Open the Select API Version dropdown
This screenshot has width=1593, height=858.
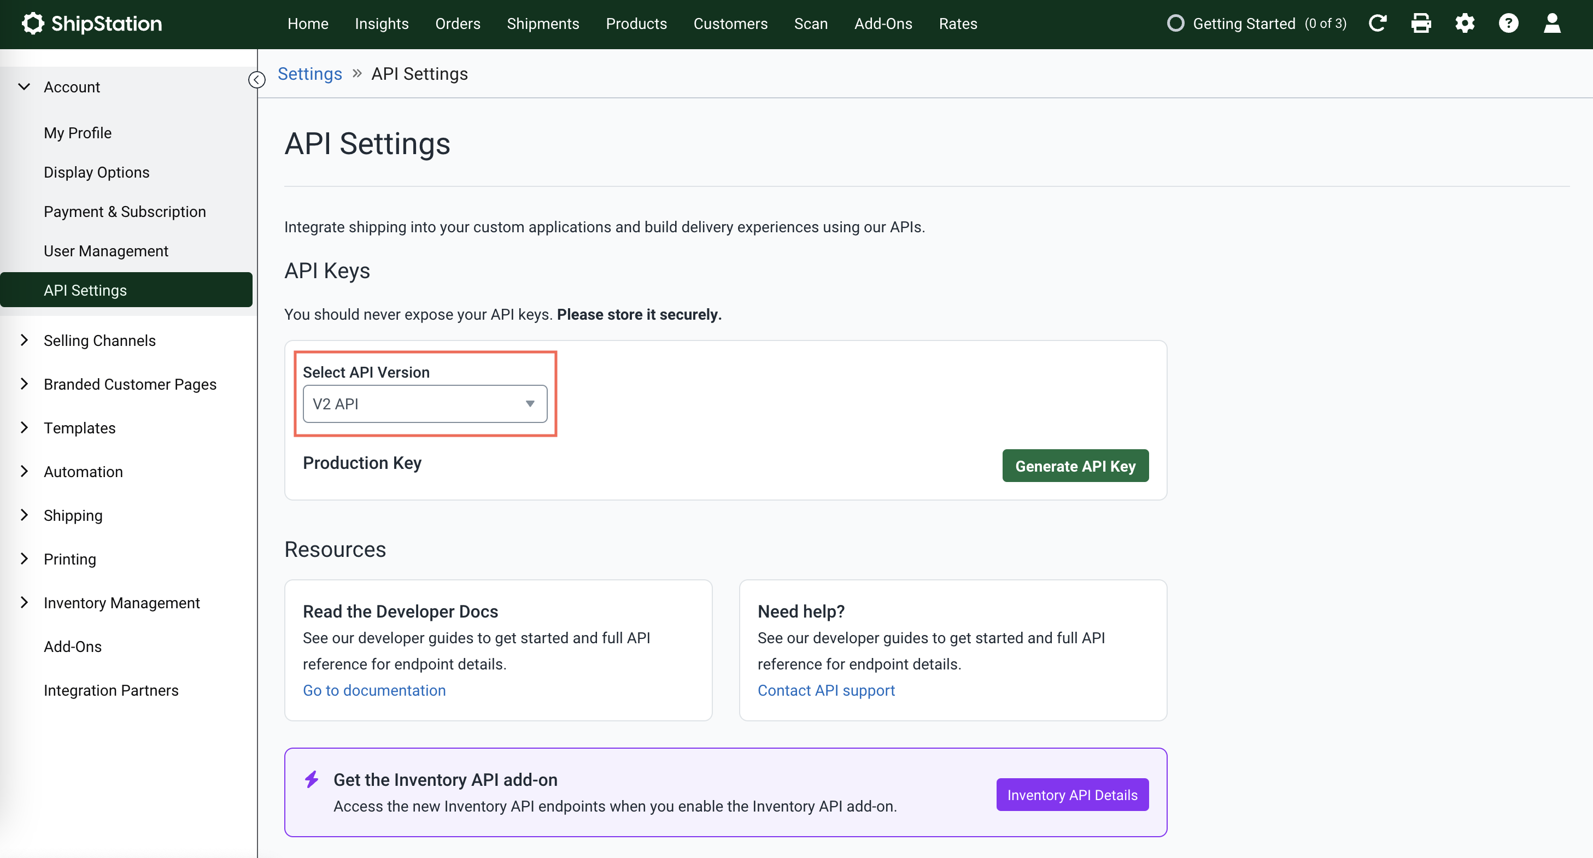coord(425,404)
